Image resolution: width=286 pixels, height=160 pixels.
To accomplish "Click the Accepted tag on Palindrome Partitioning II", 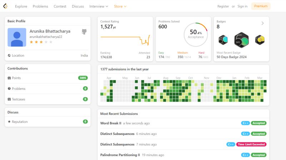I will pos(258,155).
